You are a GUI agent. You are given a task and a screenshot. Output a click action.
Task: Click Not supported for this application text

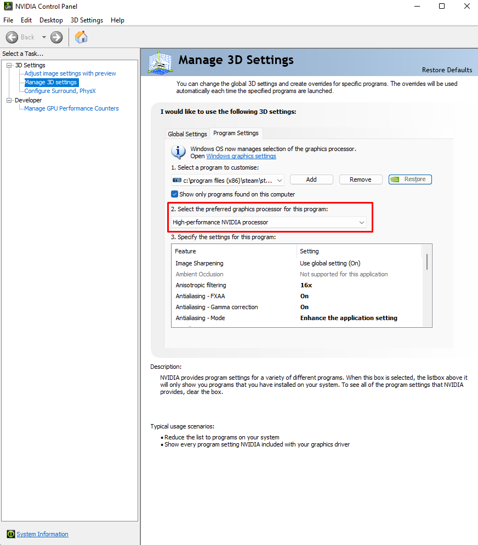344,274
